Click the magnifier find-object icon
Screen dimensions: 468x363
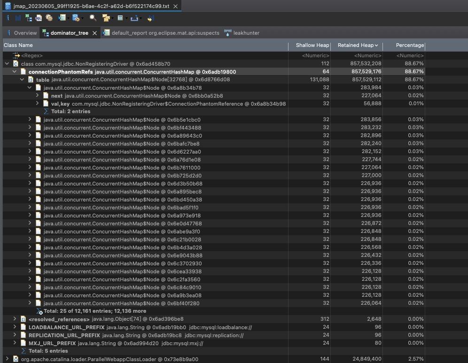[x=93, y=18]
